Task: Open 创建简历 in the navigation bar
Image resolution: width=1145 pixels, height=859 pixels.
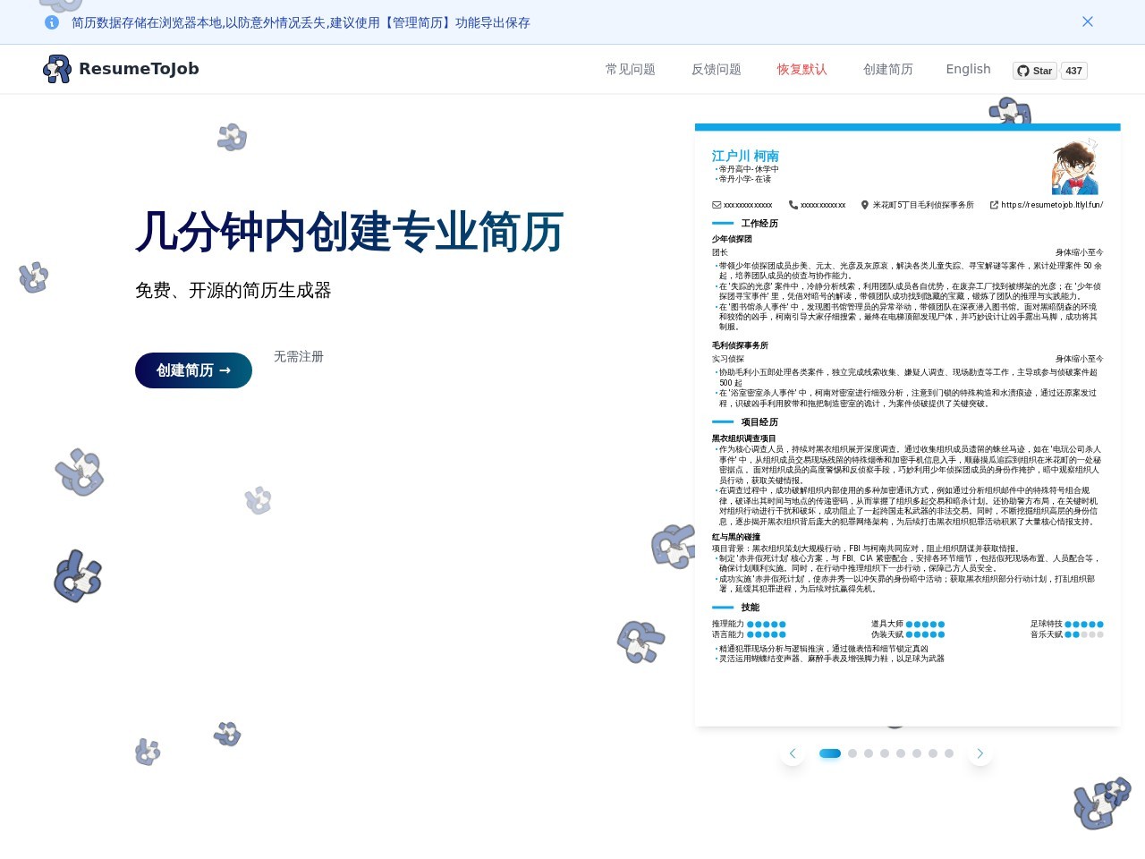Action: point(888,69)
